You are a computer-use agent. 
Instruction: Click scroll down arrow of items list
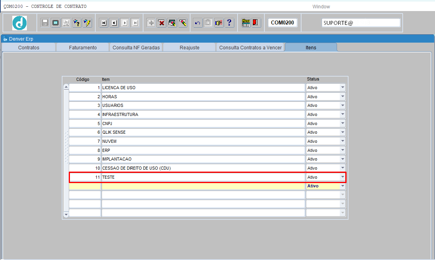66,215
